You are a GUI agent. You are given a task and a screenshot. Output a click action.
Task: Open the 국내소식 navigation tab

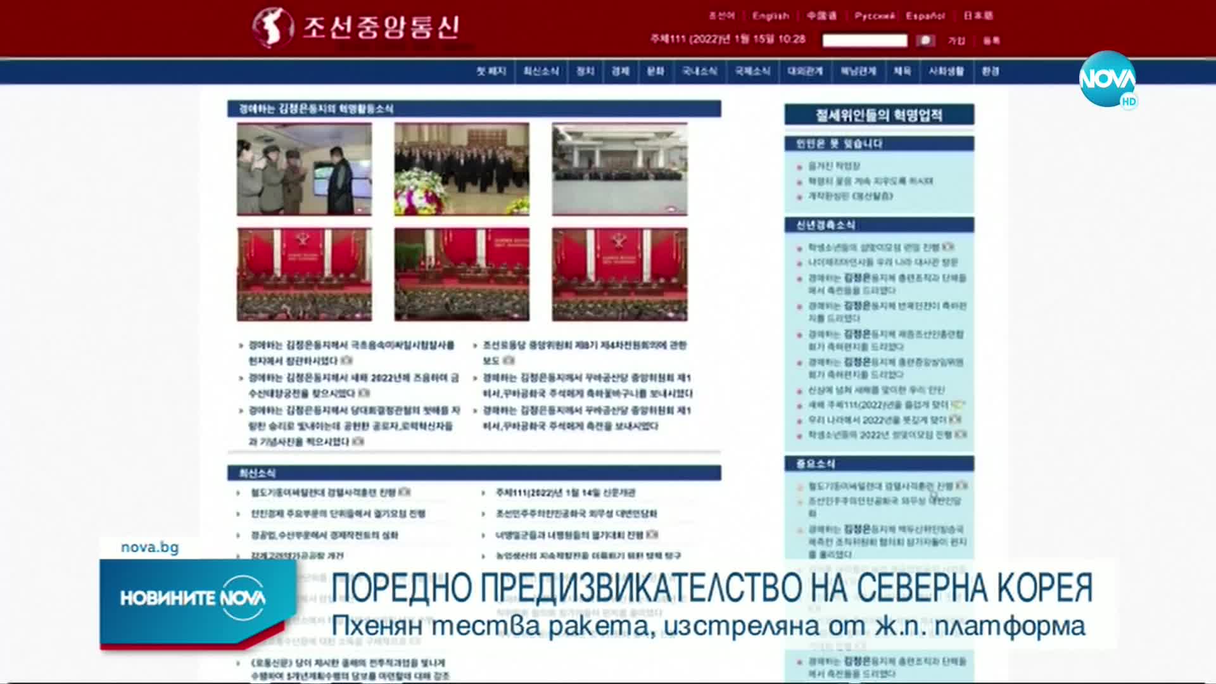699,72
